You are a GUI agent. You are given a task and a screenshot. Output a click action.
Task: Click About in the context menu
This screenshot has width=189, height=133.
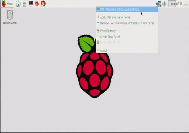127,50
